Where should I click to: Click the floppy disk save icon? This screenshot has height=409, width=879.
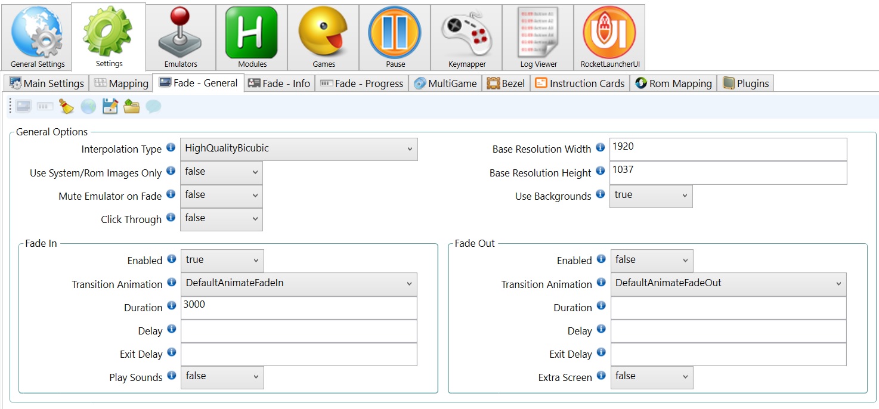[110, 107]
